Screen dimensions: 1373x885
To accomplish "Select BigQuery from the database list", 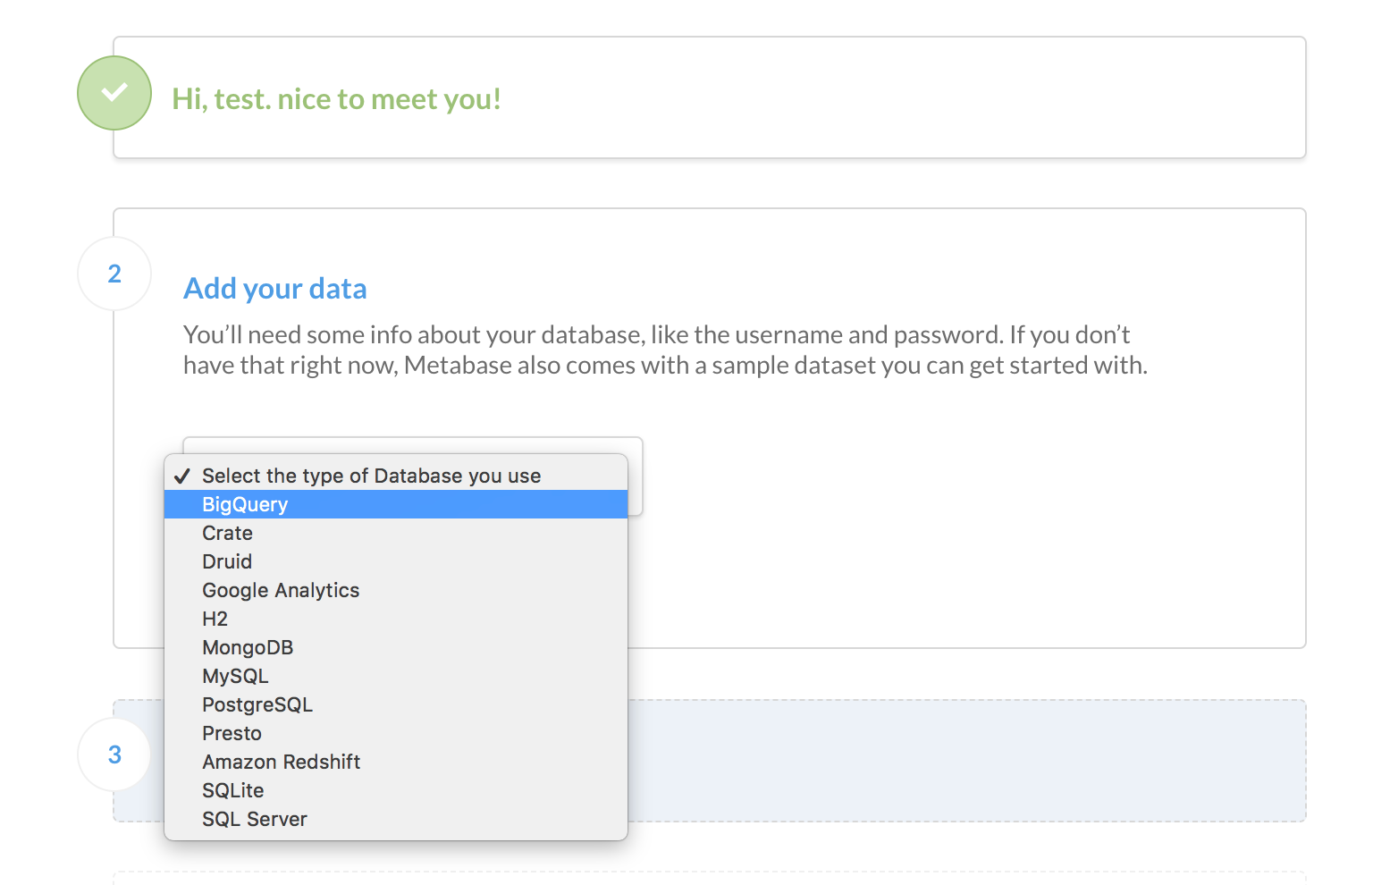I will pyautogui.click(x=396, y=504).
